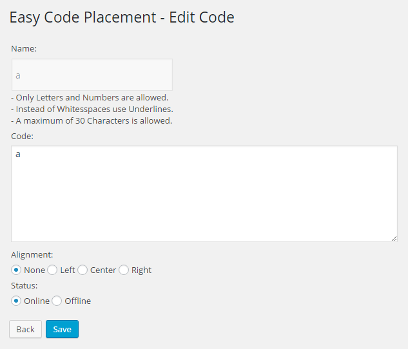Click the 'Name:' label

tap(24, 48)
